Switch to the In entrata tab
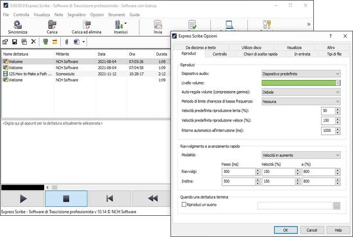The height and width of the screenshot is (237, 353). click(302, 54)
